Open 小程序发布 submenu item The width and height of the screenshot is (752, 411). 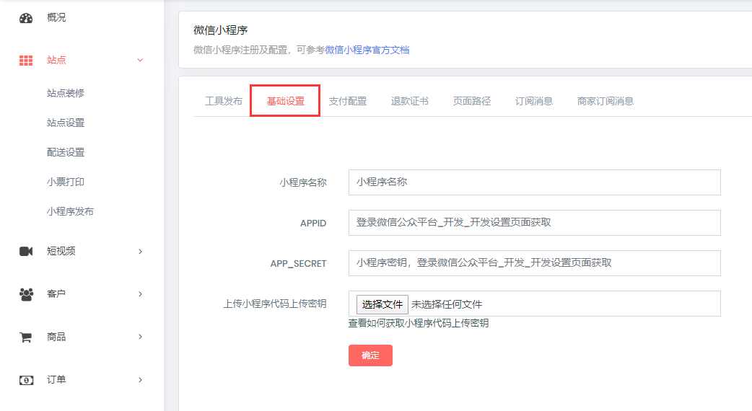coord(70,212)
